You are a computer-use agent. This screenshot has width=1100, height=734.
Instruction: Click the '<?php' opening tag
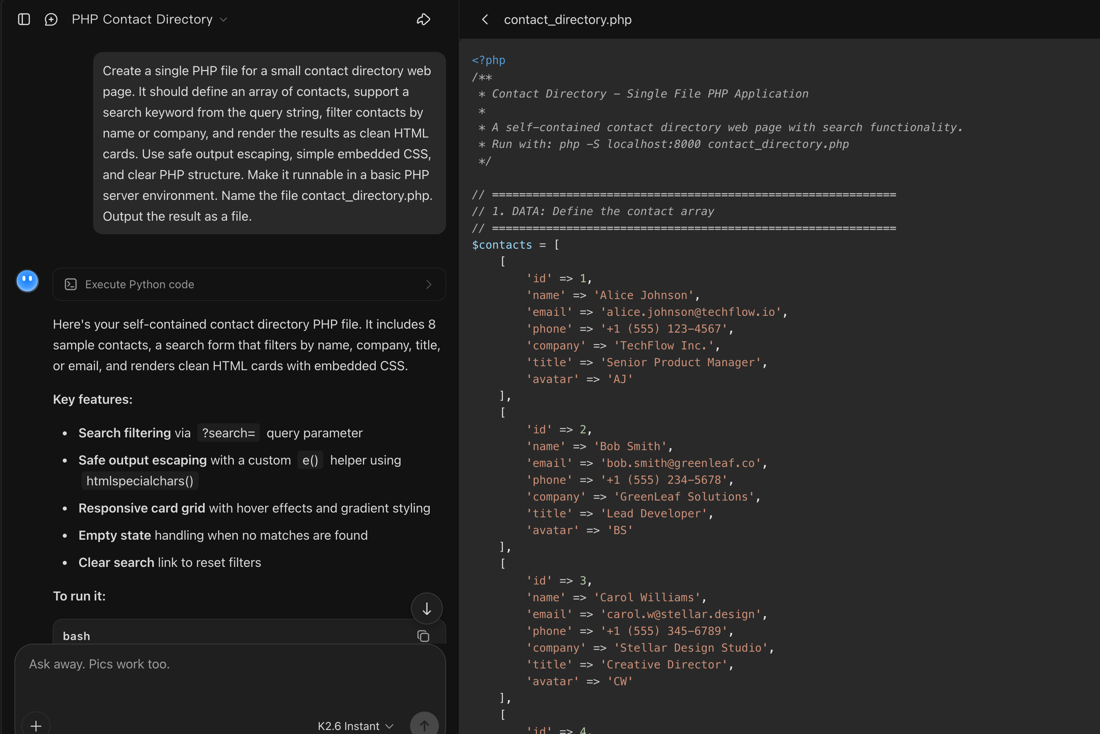[x=488, y=60]
